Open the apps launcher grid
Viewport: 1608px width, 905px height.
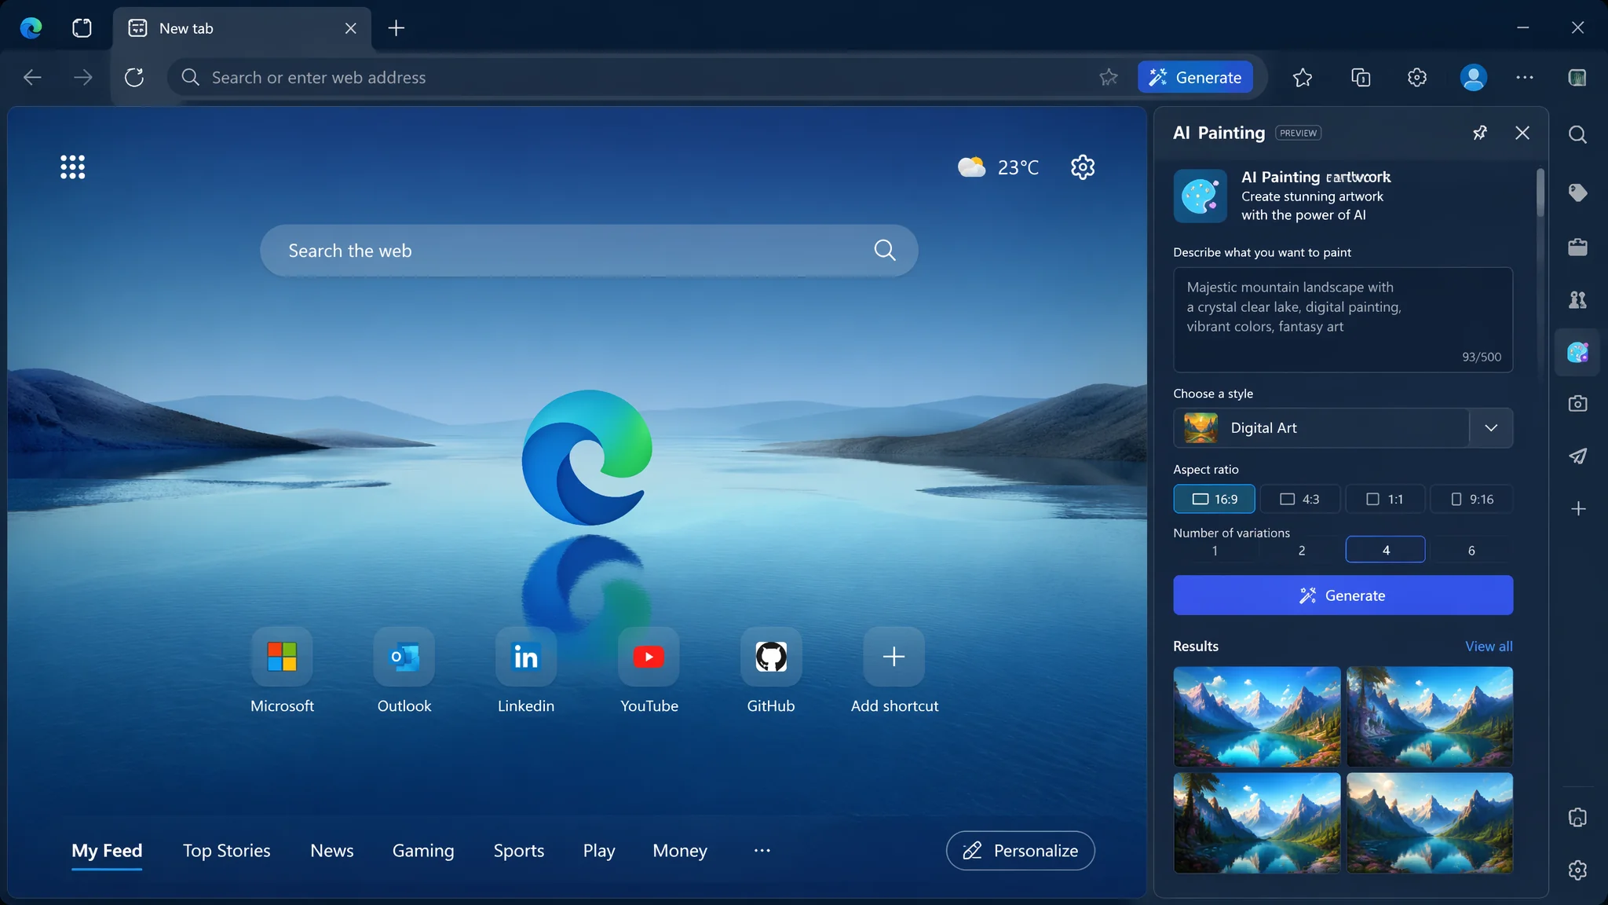click(x=73, y=167)
